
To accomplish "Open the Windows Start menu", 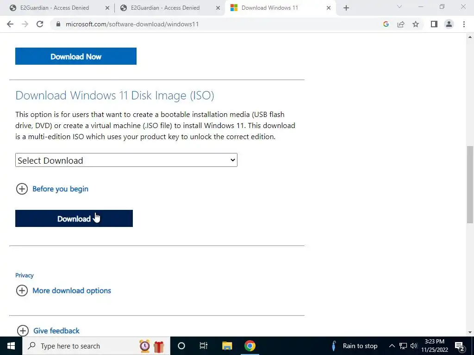I will (x=11, y=346).
